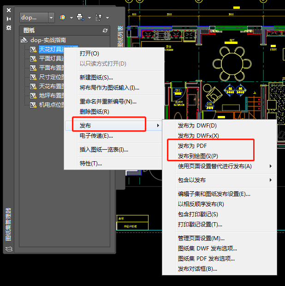Switch to the 图纸列表 vertical tab

click(x=120, y=37)
